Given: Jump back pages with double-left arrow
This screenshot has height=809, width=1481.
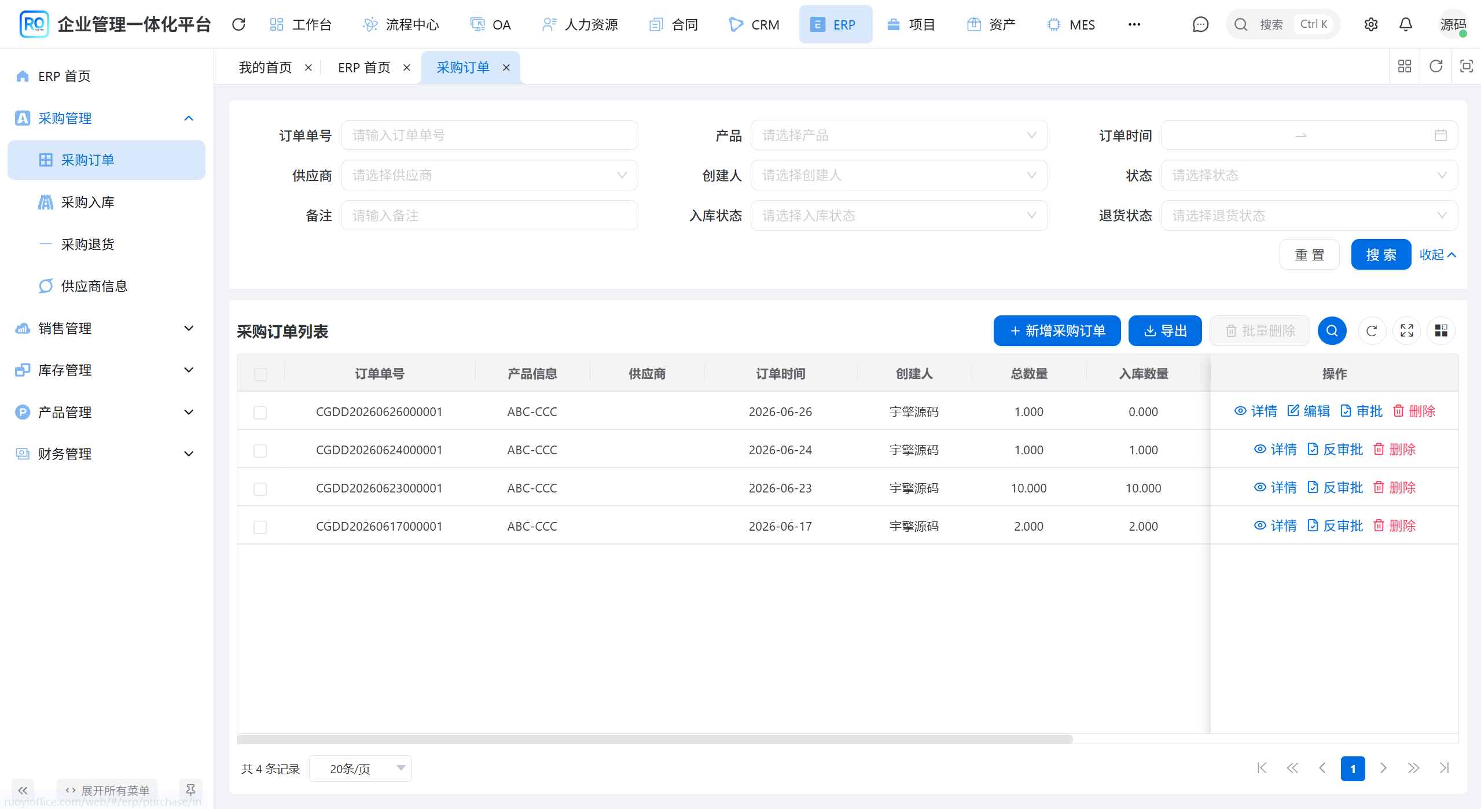Looking at the screenshot, I should [x=1292, y=768].
